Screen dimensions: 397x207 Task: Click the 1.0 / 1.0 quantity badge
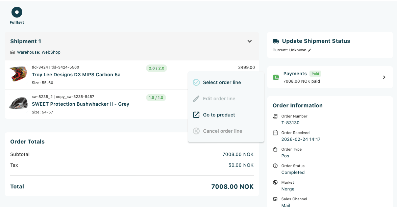click(x=156, y=98)
